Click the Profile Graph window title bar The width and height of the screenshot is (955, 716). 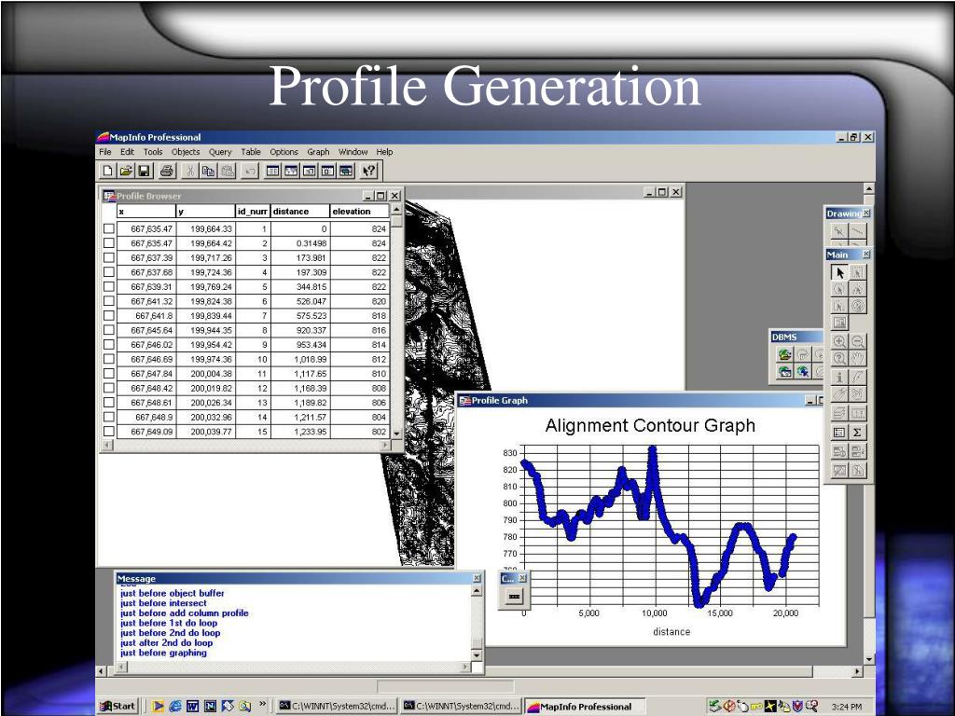[x=640, y=400]
